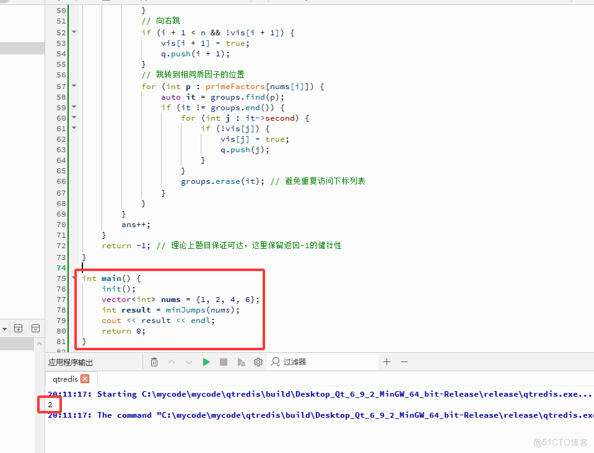The height and width of the screenshot is (453, 594).
Task: Go to next output item arrow
Action: 189,362
